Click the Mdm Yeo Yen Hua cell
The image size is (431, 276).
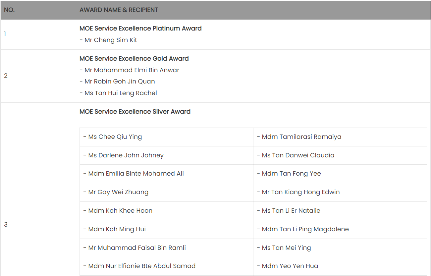(340, 266)
